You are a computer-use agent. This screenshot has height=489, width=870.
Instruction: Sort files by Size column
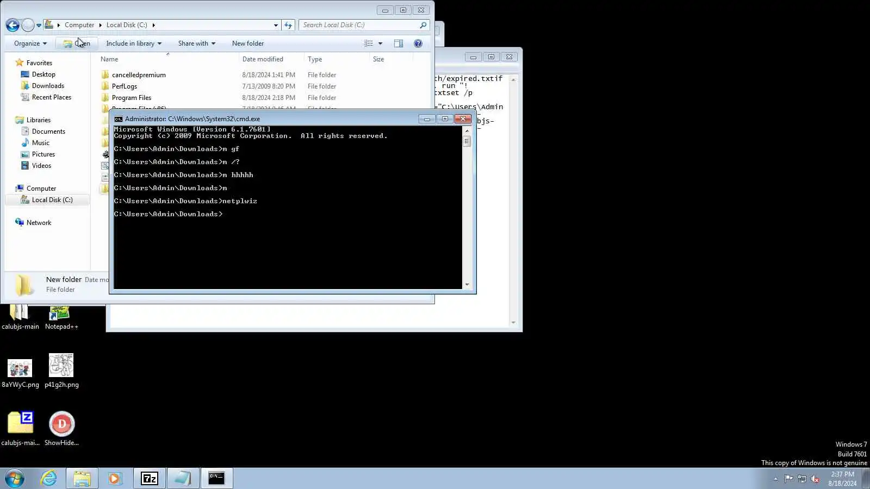(x=391, y=59)
